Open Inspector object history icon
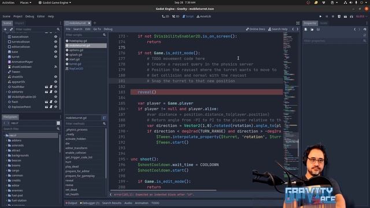Image resolution: width=370 pixels, height=208 pixels. [x=365, y=29]
